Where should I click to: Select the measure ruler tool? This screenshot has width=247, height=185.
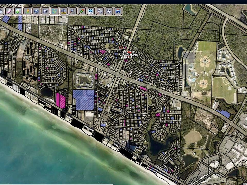[64, 11]
